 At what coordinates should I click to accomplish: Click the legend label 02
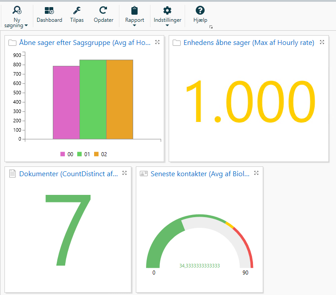(x=104, y=154)
